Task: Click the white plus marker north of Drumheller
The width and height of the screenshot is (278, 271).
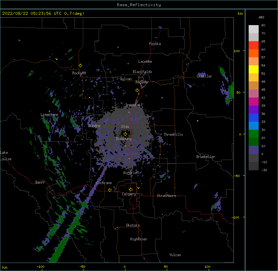Action: tap(197, 121)
